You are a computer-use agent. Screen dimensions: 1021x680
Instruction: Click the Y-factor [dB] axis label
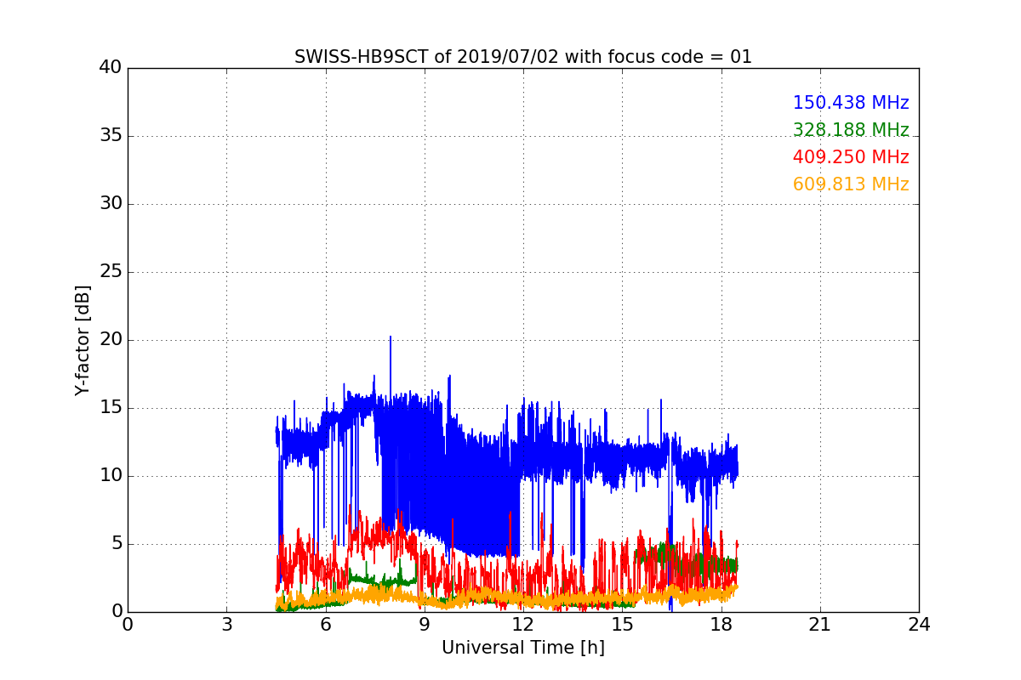pos(83,340)
